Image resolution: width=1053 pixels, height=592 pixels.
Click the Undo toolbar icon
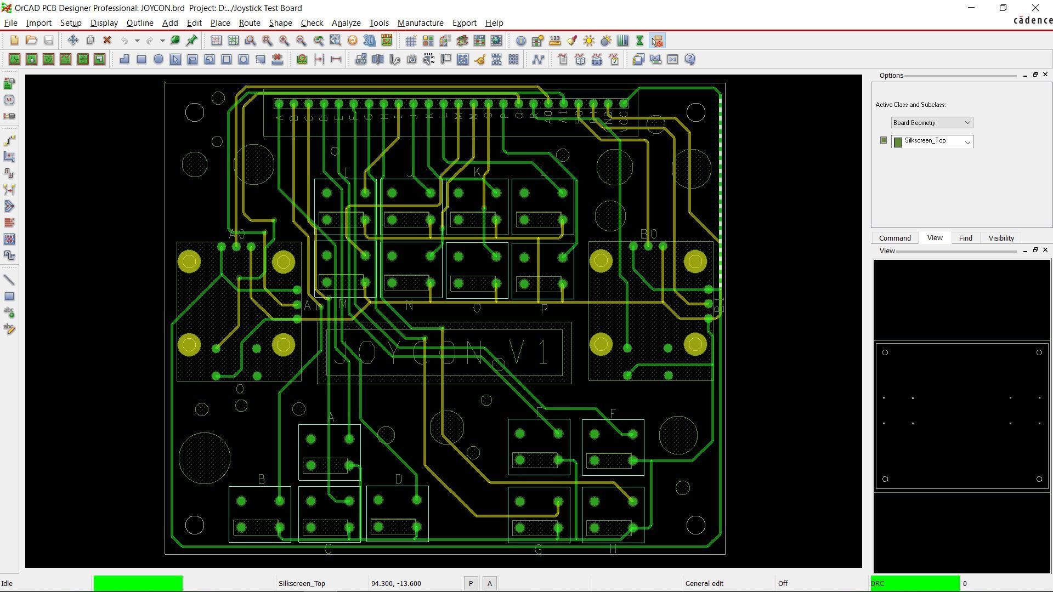coord(125,40)
